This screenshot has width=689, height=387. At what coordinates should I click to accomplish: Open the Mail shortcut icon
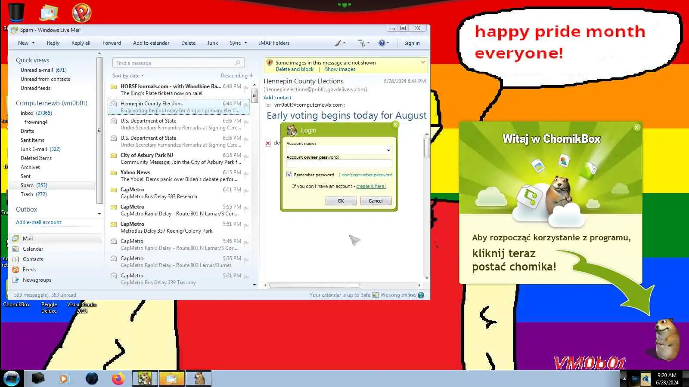click(16, 239)
